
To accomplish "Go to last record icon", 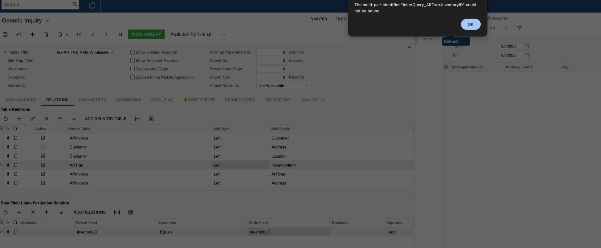I will [120, 34].
